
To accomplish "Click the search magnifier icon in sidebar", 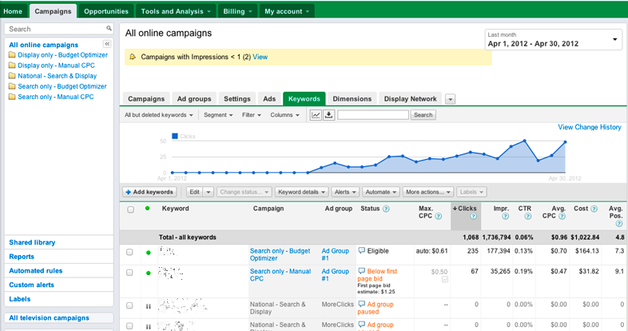I will pyautogui.click(x=109, y=29).
